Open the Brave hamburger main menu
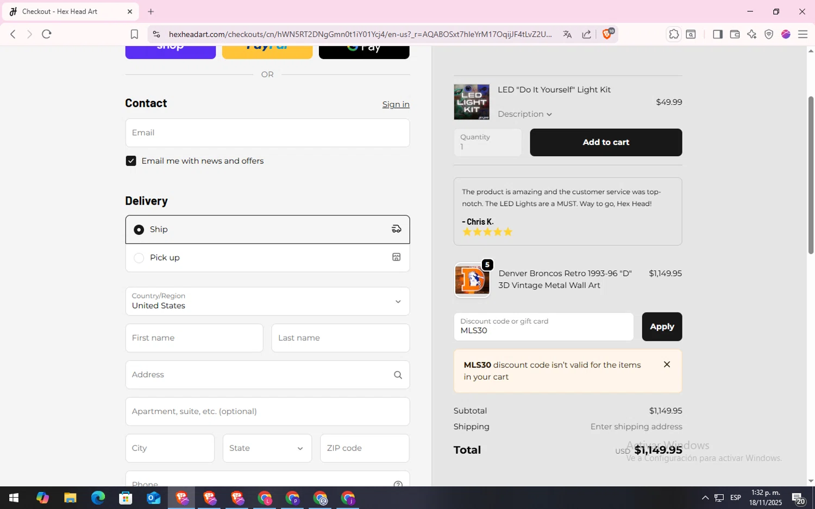Screen dimensions: 815x509 coord(803,34)
